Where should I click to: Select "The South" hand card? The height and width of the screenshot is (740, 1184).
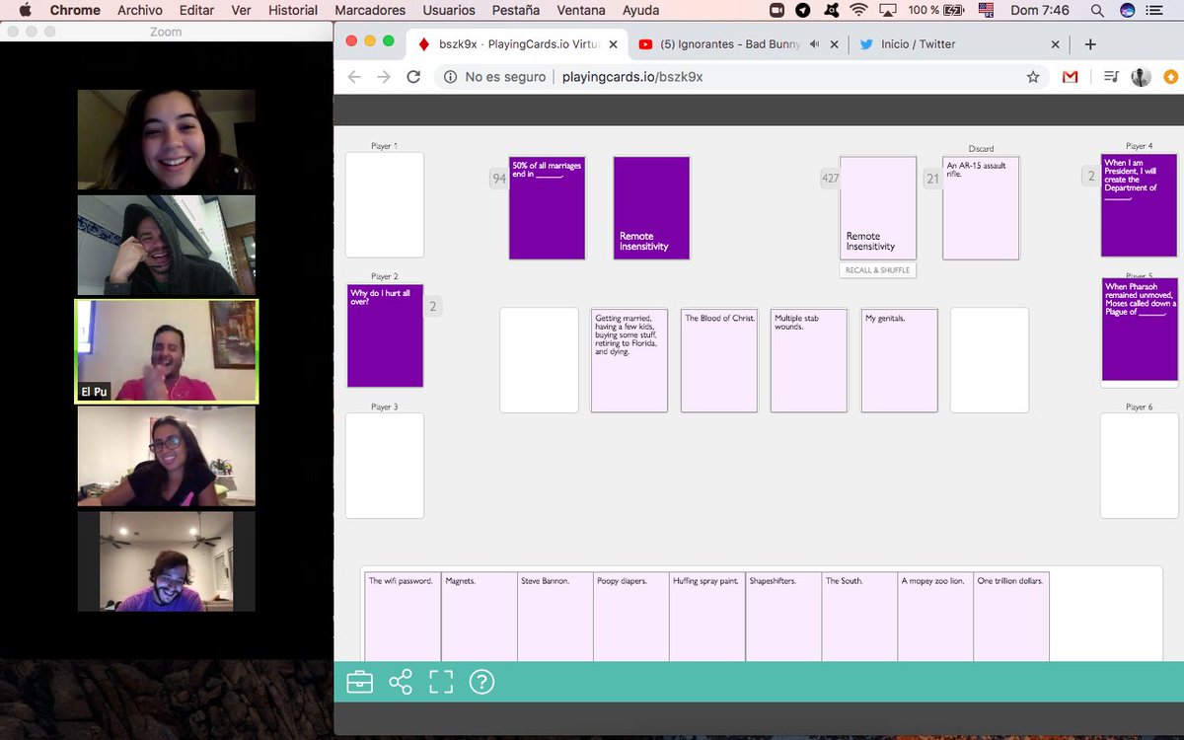(859, 617)
